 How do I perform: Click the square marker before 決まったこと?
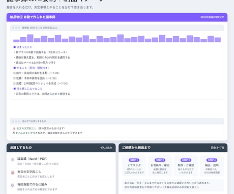pyautogui.click(x=15, y=47)
